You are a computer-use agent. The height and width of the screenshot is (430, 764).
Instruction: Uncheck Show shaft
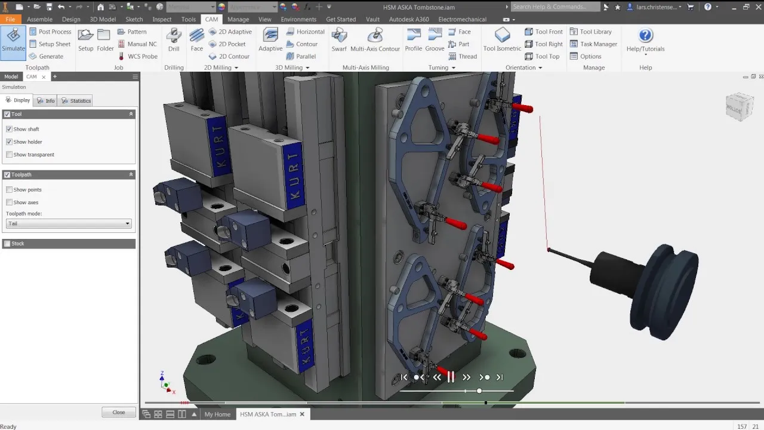pyautogui.click(x=9, y=129)
